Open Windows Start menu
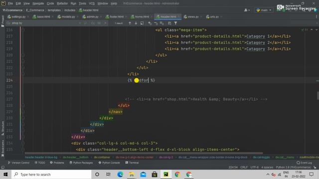319x179 pixels. (x=5, y=175)
